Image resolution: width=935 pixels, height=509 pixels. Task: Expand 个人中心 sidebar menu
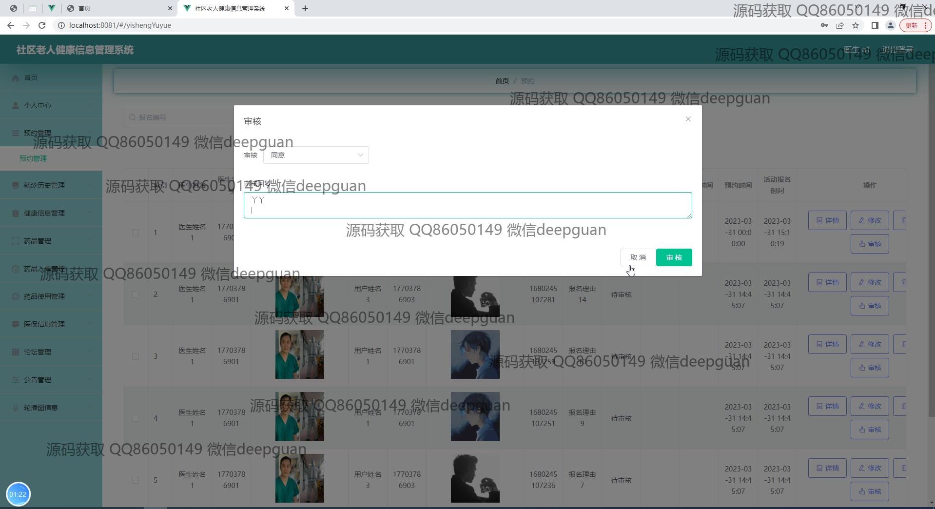pos(51,105)
